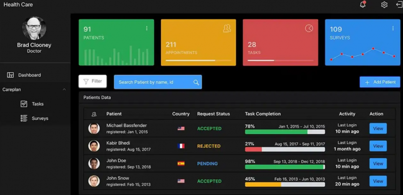The height and width of the screenshot is (195, 403).
Task: Click the tasks pie chart icon
Action: pyautogui.click(x=309, y=28)
